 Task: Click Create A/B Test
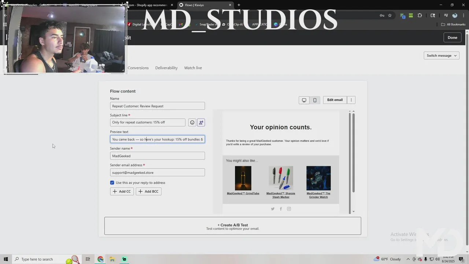point(233,226)
